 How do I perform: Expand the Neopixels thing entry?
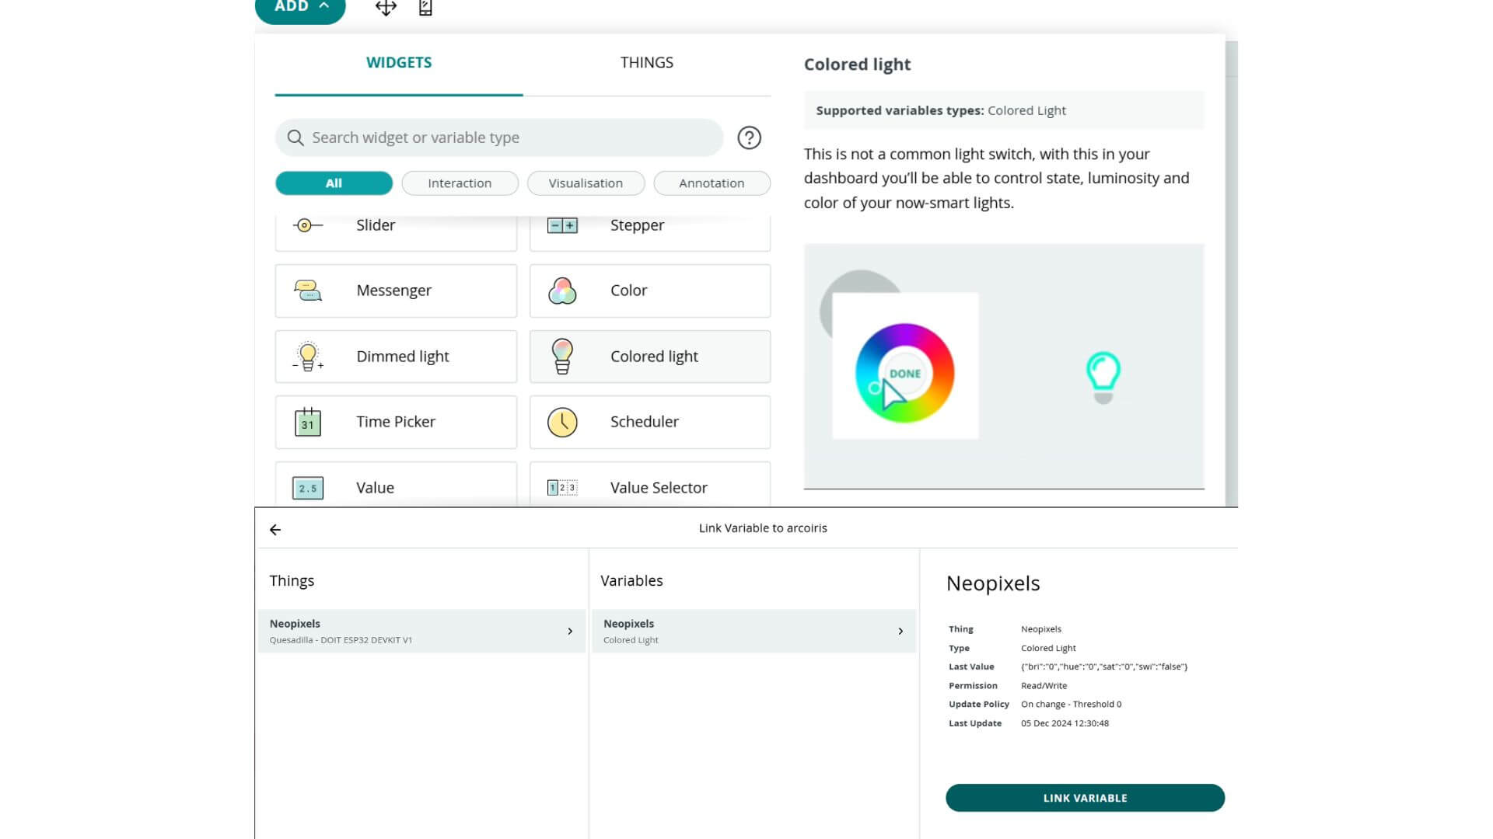[570, 631]
